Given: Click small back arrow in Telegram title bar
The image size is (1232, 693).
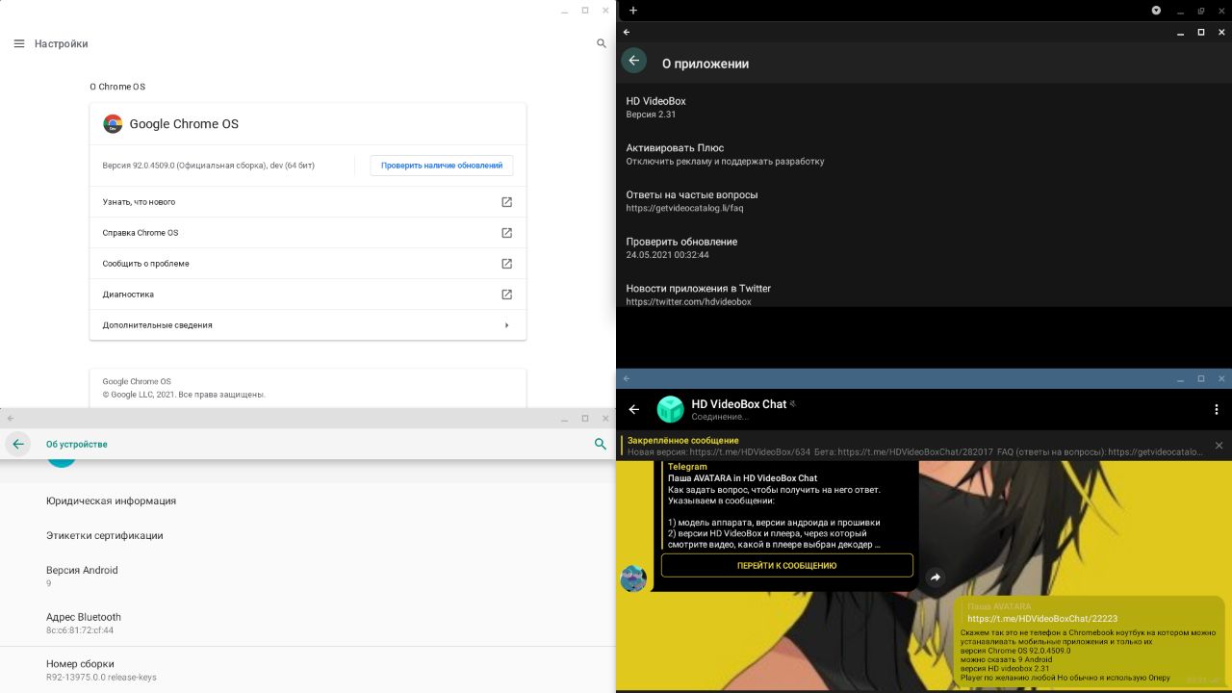Looking at the screenshot, I should tap(626, 378).
